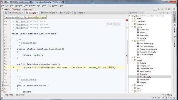Click the overriding method gutter icon on line 28
Viewport: 178px width, 100px height.
pos(8,49)
